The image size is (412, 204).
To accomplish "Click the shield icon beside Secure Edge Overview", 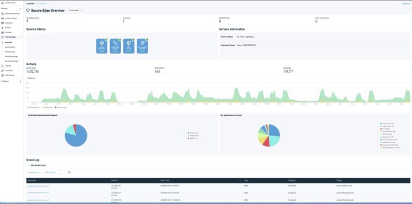I will point(28,11).
